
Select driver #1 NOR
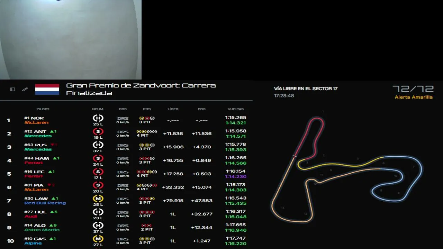(x=34, y=118)
